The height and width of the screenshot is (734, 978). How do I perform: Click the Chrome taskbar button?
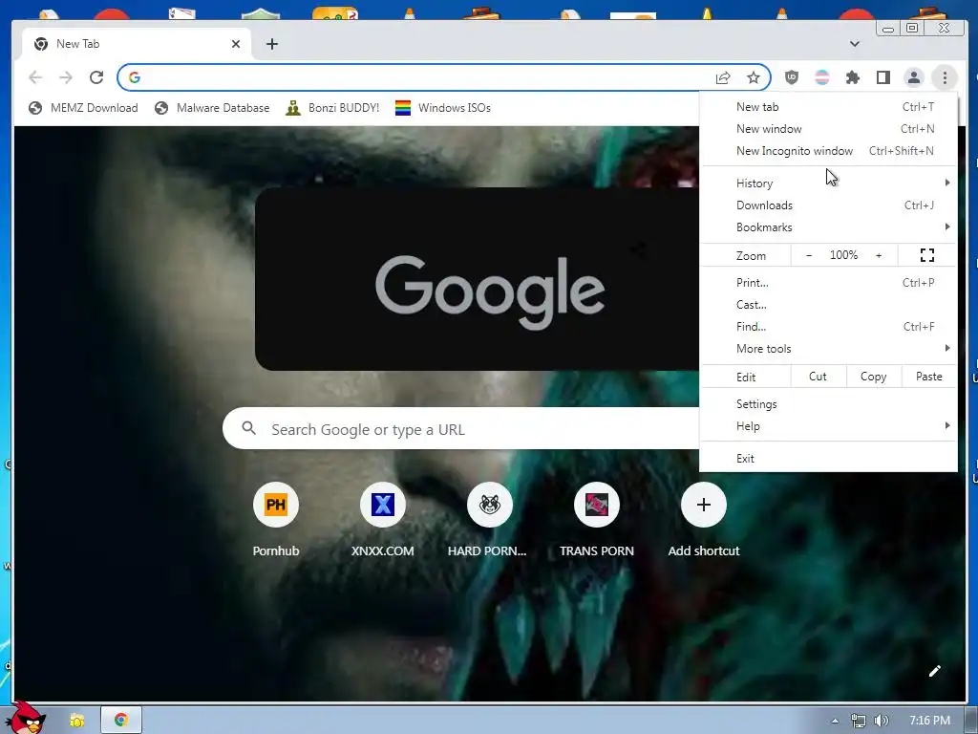pos(121,720)
